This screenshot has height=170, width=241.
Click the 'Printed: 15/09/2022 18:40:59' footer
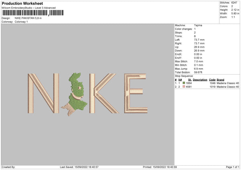coord(160,167)
